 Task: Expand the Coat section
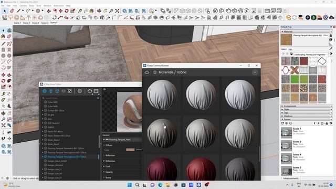coord(108,166)
